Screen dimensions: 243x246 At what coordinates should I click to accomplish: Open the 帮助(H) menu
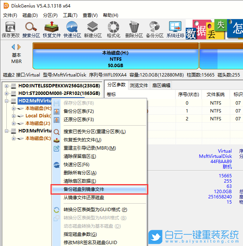(x=110, y=15)
